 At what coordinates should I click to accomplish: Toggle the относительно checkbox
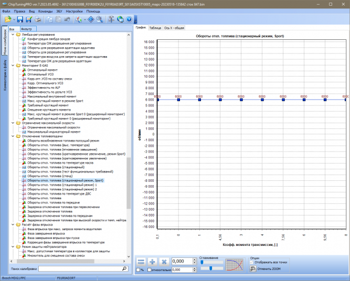(x=150, y=270)
